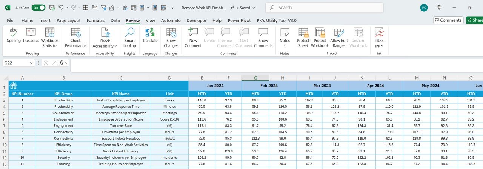483x169 pixels.
Task: Click Show Comments
Action: pos(263,38)
